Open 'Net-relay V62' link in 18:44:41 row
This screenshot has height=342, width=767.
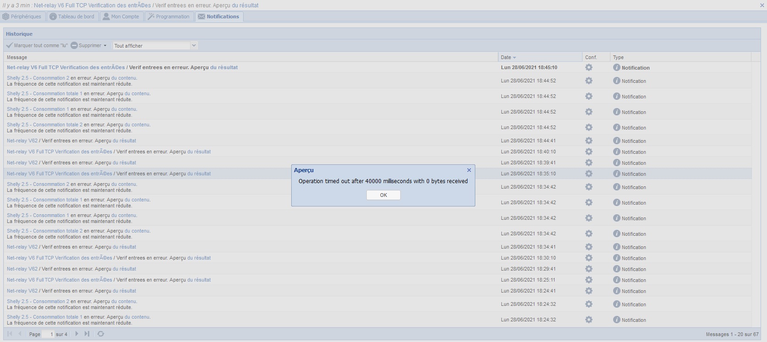pyautogui.click(x=22, y=141)
